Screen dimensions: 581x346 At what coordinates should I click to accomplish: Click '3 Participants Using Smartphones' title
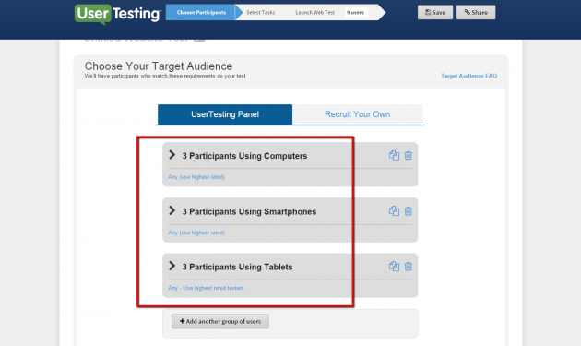point(249,212)
